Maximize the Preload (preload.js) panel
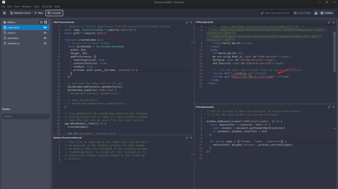338x189 pixels. (329, 107)
